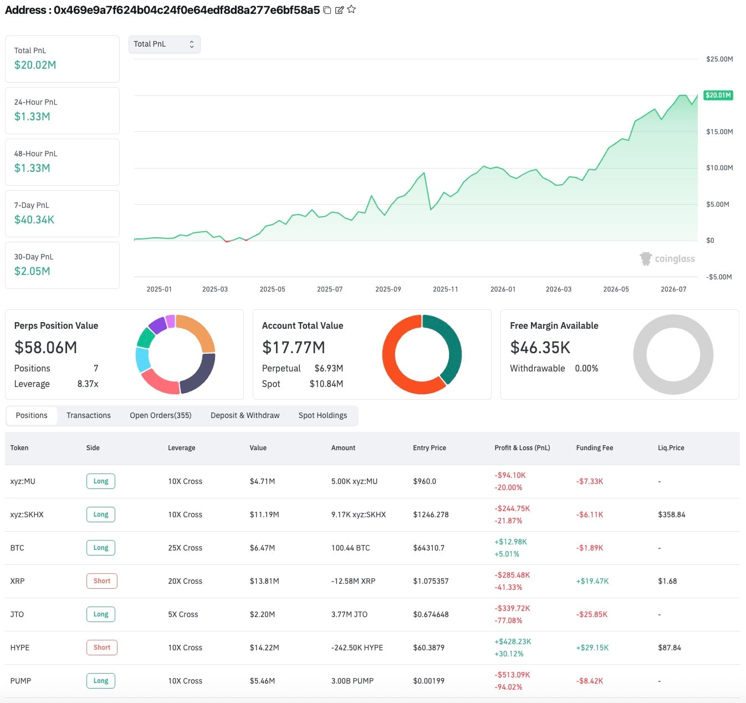Click the $20.01M chart value marker
The width and height of the screenshot is (746, 703).
[718, 95]
